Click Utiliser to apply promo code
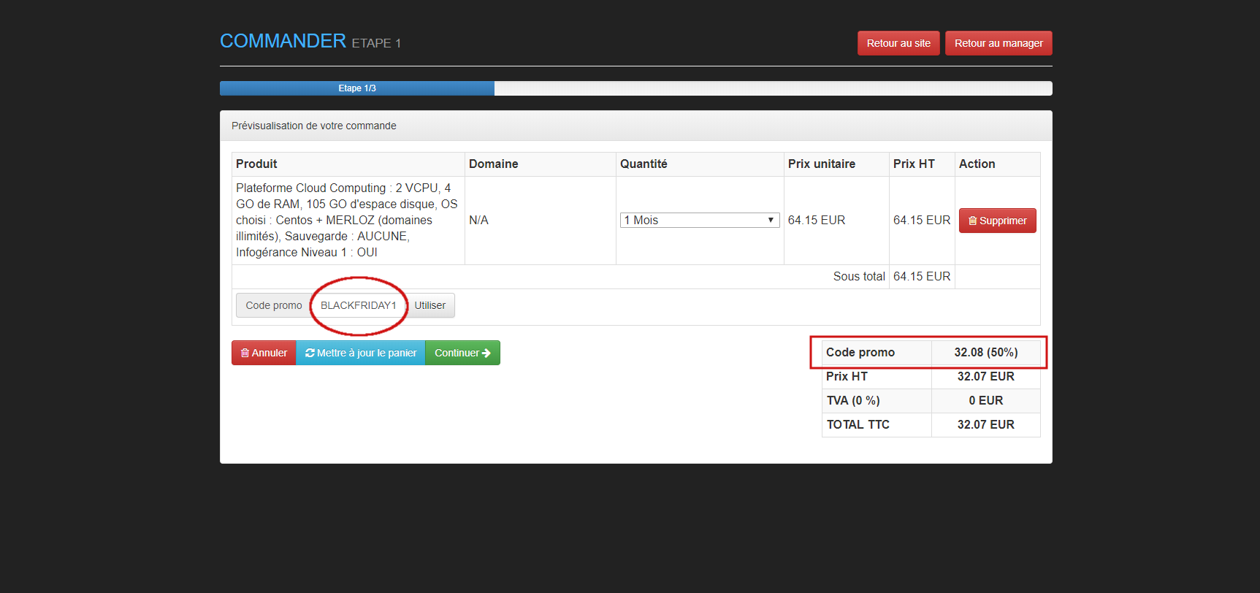 click(430, 305)
